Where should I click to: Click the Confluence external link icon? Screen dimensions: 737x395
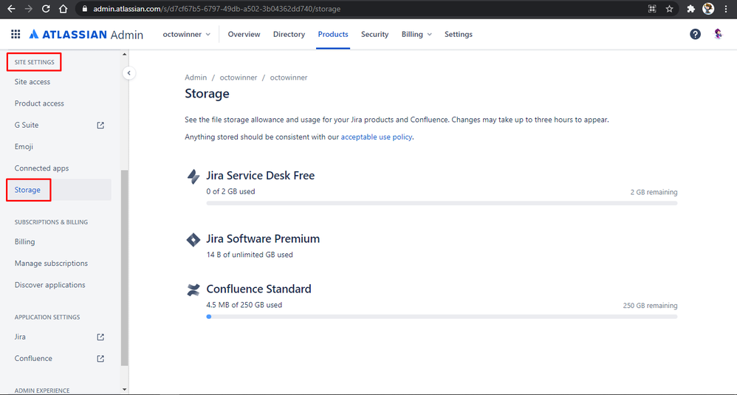click(x=100, y=359)
